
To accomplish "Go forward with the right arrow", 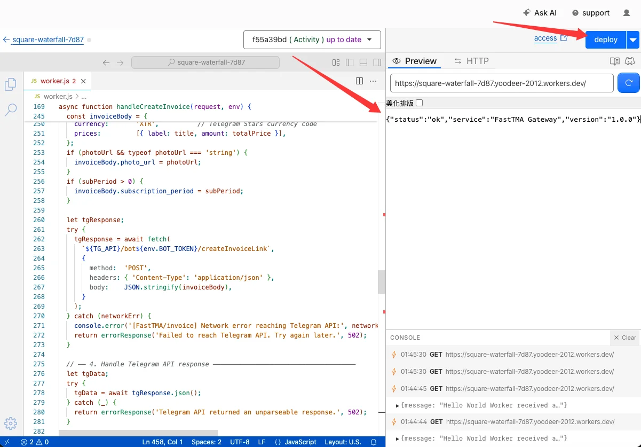I will click(x=120, y=62).
